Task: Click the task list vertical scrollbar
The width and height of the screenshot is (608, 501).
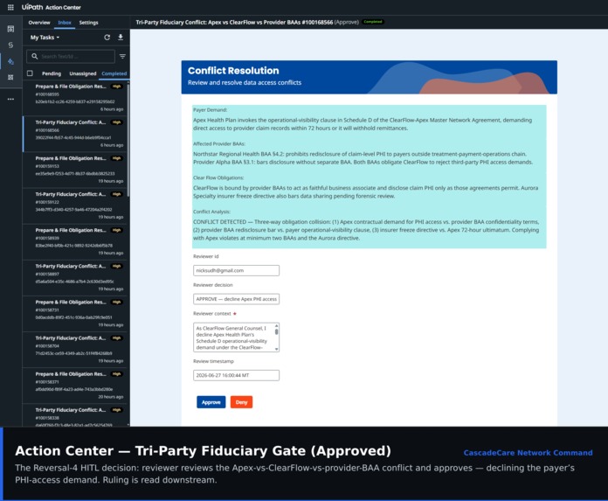Action: (x=128, y=140)
